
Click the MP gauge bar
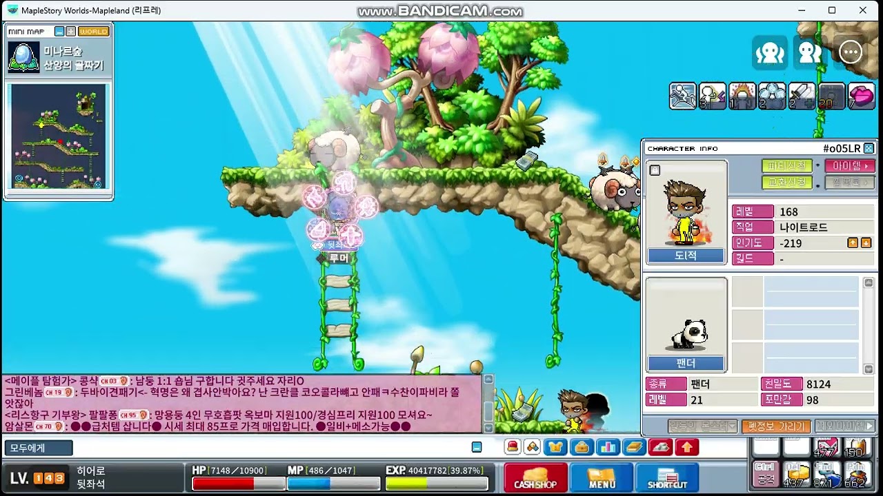[333, 483]
